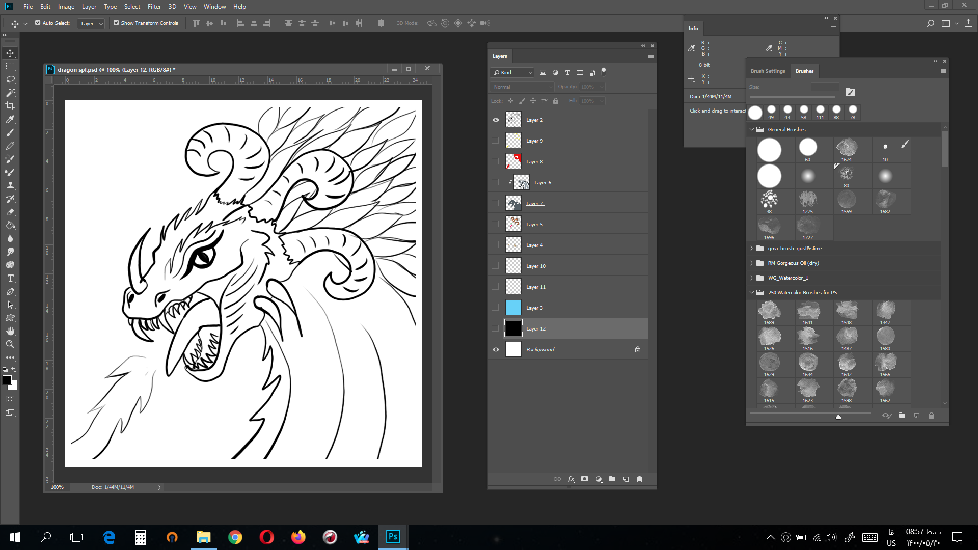Screen dimensions: 978x550
Task: Toggle Auto-Select checkbox
Action: point(38,23)
